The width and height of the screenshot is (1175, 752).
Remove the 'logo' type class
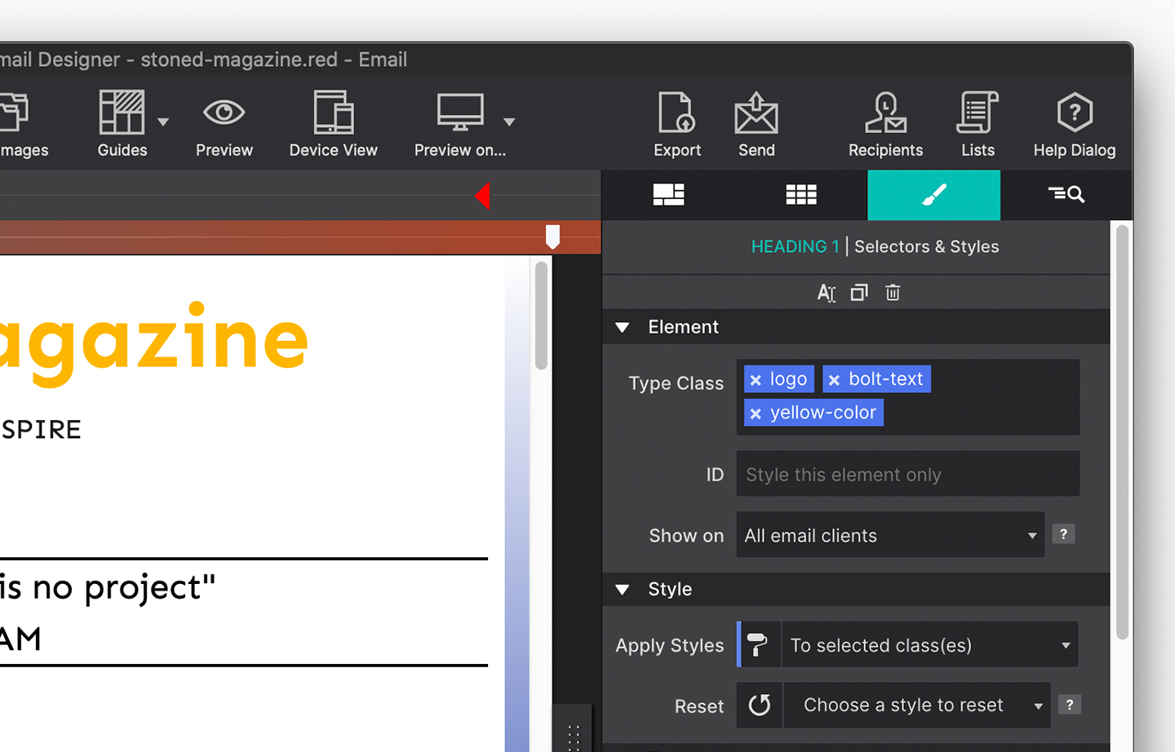[756, 378]
